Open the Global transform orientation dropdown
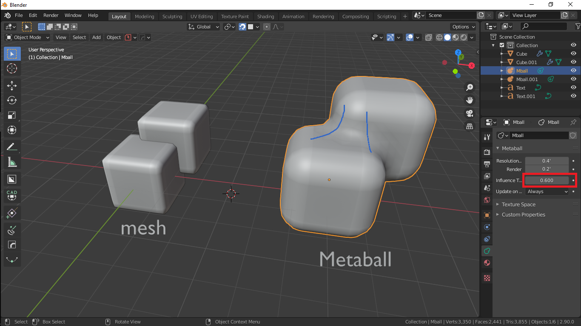 pyautogui.click(x=203, y=27)
